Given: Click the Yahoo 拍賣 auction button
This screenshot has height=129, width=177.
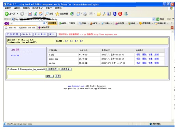Looking at the screenshot, I should (94, 23).
